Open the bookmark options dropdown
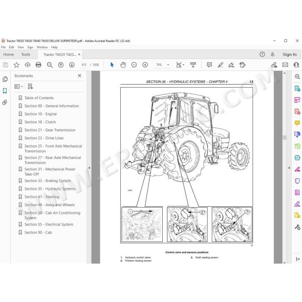 click(19, 87)
